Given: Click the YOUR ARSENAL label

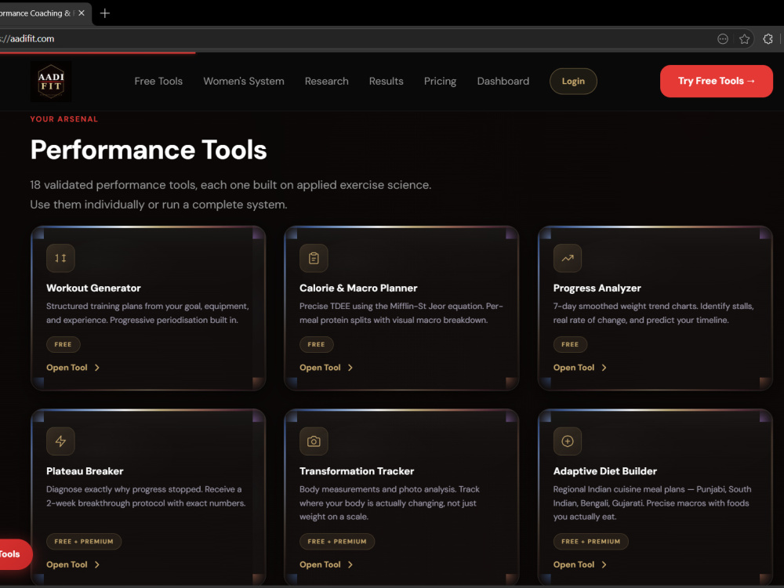Looking at the screenshot, I should pos(64,119).
